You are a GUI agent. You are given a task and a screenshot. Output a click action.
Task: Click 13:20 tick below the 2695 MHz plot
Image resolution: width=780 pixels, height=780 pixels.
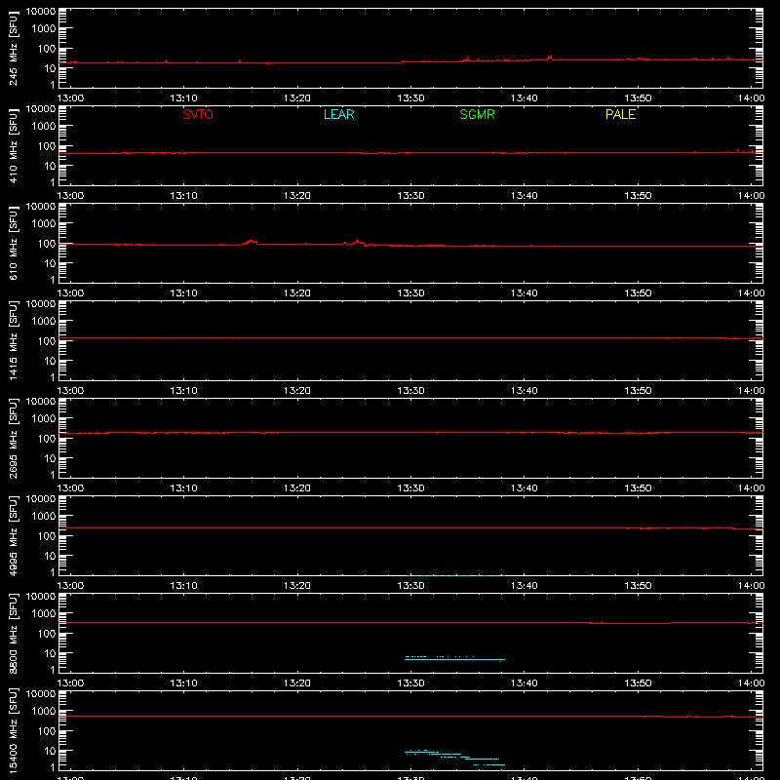[x=297, y=488]
